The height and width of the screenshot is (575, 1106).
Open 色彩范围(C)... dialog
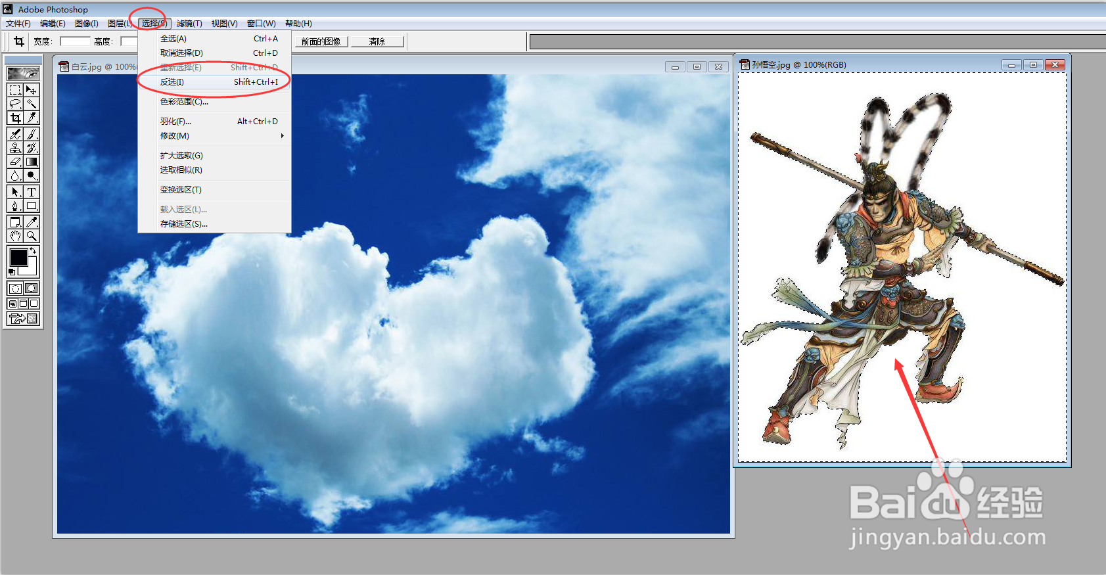(x=214, y=102)
